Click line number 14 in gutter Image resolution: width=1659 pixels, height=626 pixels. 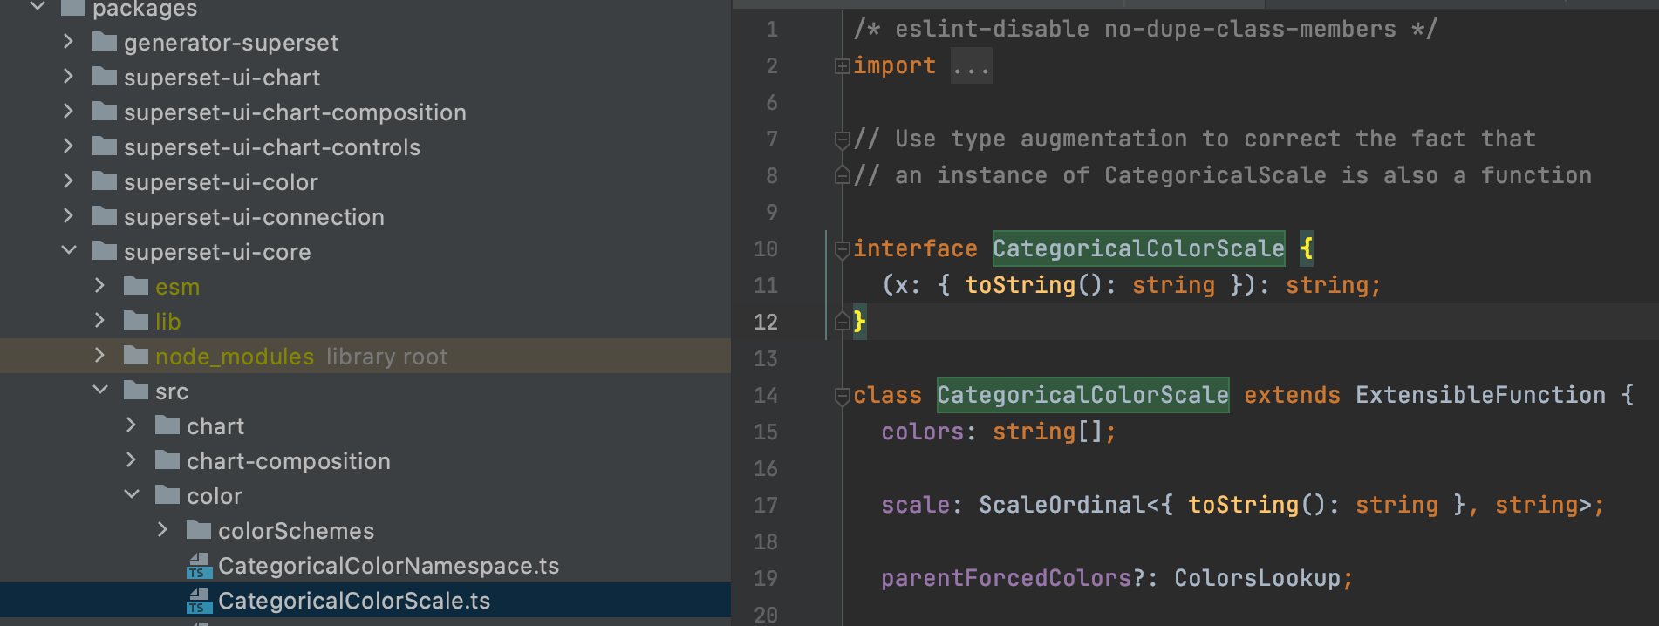(x=765, y=395)
